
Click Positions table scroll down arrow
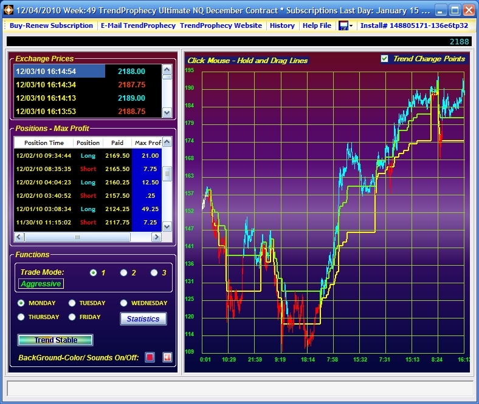click(167, 226)
